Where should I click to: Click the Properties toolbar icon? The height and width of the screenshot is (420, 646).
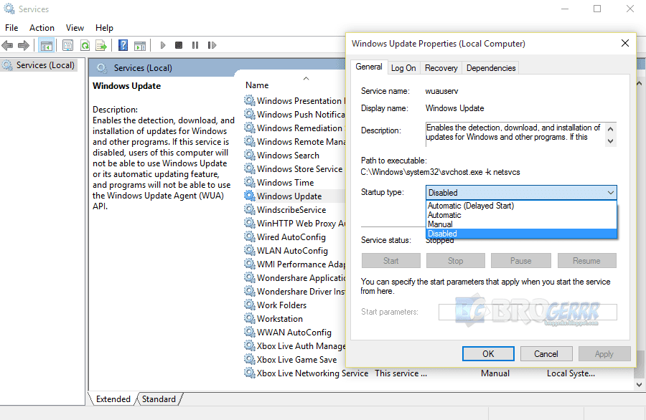[x=67, y=44]
